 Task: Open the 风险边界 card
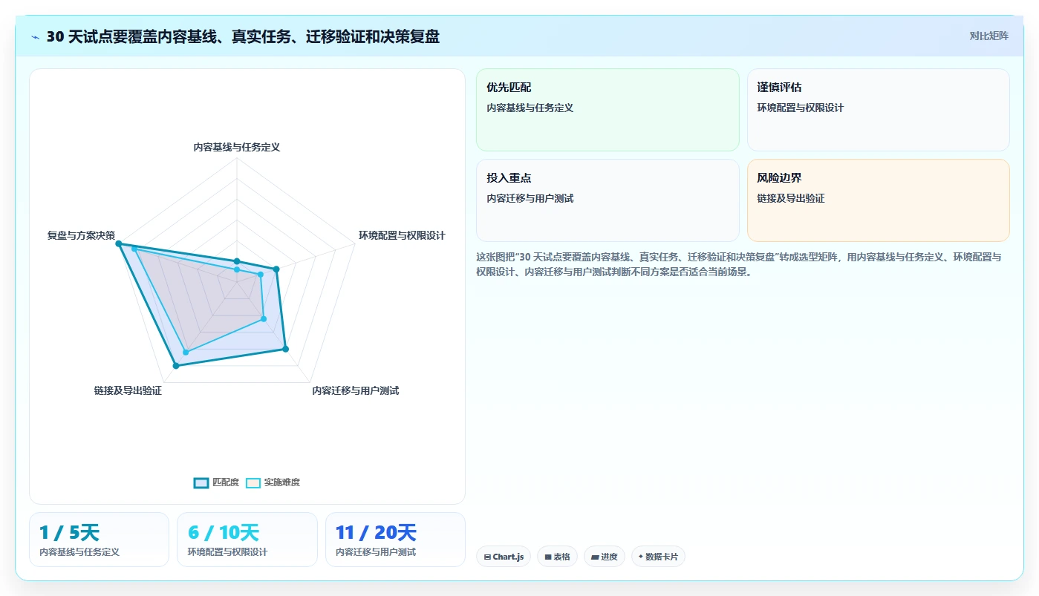tap(878, 200)
